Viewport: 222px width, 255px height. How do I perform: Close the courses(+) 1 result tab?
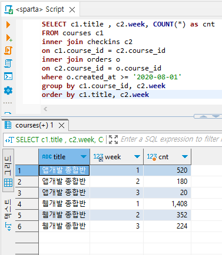(x=62, y=126)
